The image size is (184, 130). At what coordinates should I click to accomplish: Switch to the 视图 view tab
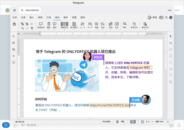[x=74, y=17]
